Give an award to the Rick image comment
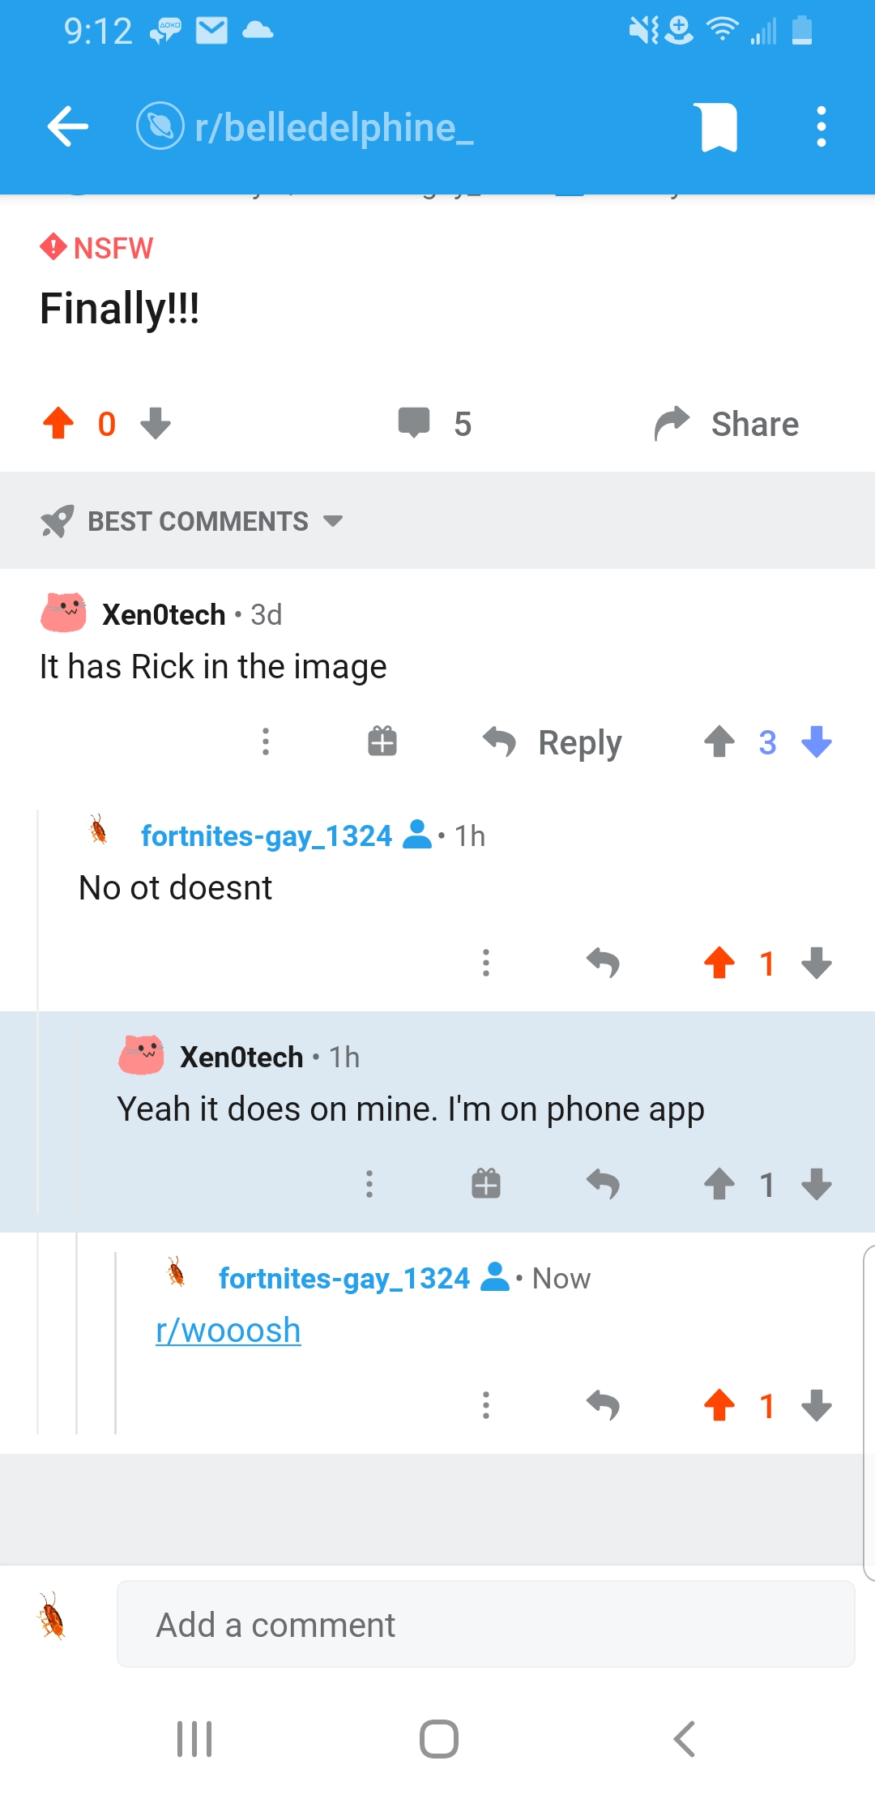 click(x=382, y=741)
